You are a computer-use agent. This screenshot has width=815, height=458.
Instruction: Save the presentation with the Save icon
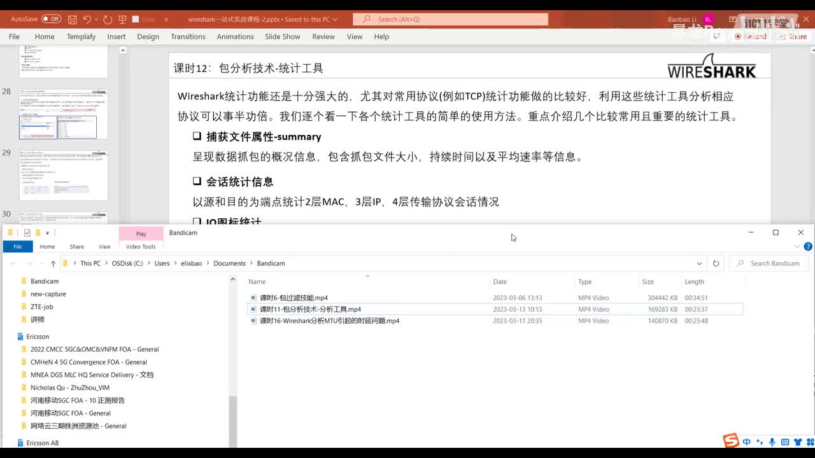[73, 19]
